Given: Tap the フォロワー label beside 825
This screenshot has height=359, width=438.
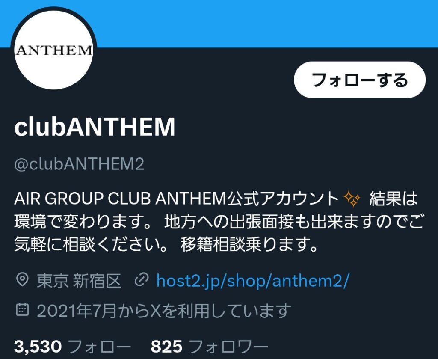Looking at the screenshot, I should point(228,347).
